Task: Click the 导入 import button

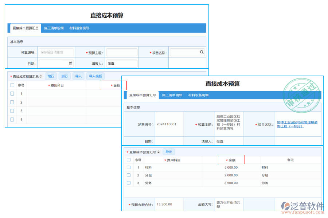Action: pyautogui.click(x=78, y=76)
